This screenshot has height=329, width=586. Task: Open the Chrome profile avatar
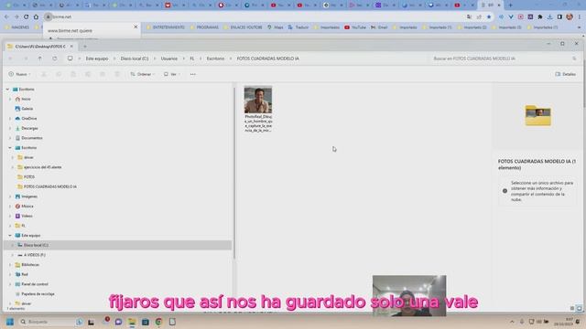tap(570, 16)
